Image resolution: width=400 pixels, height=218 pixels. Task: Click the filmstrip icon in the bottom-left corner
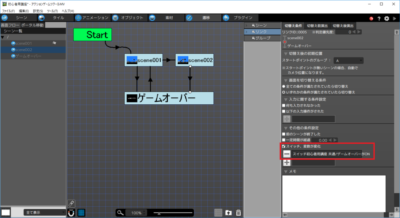coord(5,213)
